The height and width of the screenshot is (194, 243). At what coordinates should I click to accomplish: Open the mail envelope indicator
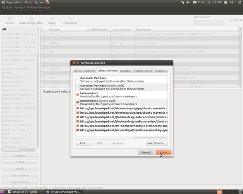(195, 2)
